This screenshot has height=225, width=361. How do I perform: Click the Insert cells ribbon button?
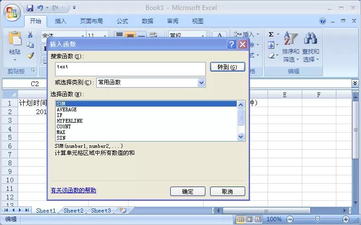(x=244, y=35)
